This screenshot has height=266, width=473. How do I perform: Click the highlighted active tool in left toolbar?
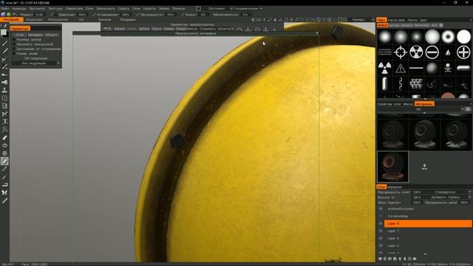tap(4, 161)
